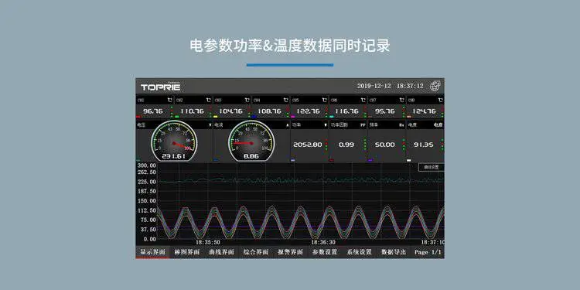Click the 数据导出 data export button

(x=394, y=252)
